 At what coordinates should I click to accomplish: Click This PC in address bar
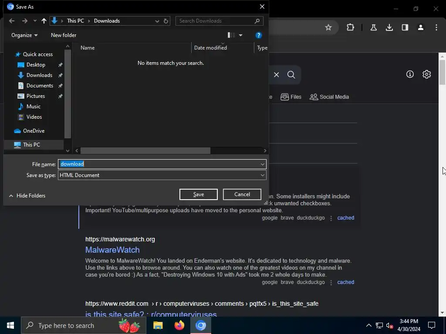(75, 21)
